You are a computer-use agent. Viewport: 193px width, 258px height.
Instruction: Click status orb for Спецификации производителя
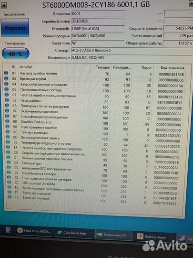[7, 116]
